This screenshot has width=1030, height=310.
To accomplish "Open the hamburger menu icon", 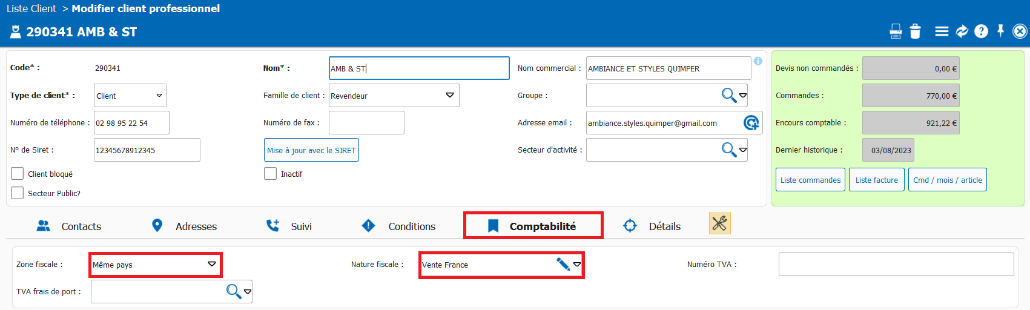I will 942,31.
